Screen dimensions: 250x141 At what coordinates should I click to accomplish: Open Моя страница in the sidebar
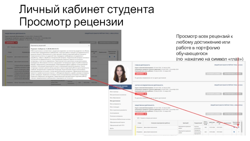click(x=115, y=91)
